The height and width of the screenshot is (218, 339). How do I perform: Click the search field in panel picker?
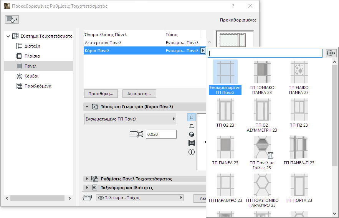265,53
